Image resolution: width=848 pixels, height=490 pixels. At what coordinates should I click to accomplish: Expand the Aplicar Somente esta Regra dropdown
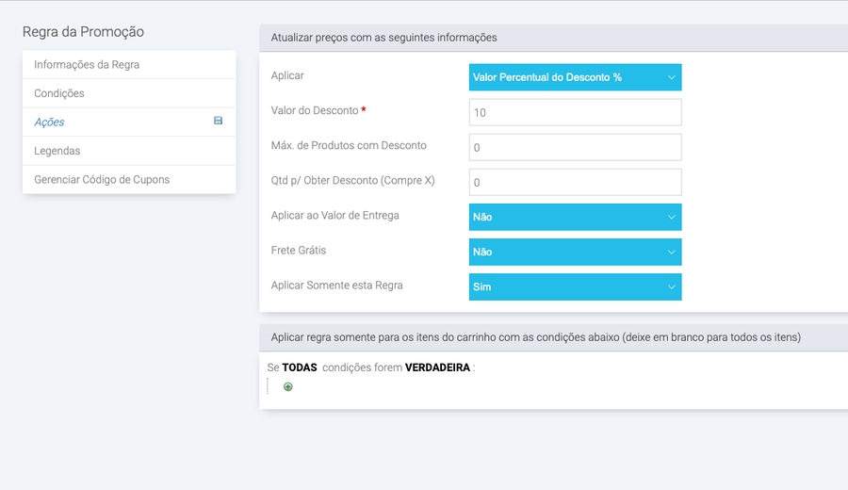tap(575, 286)
